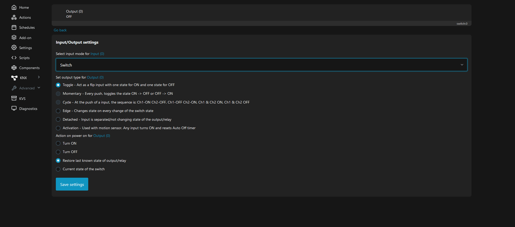Click the Advanced wrench icon

(14, 88)
